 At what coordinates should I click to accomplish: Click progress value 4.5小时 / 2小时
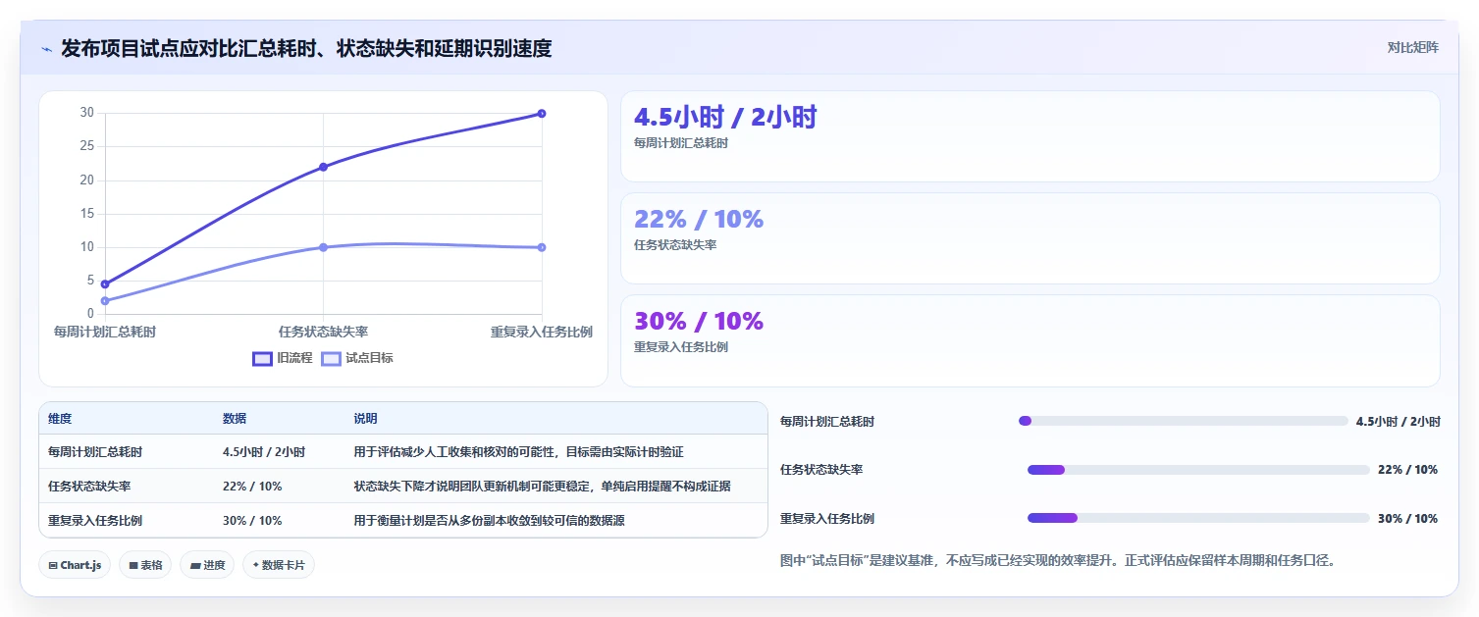[1398, 422]
